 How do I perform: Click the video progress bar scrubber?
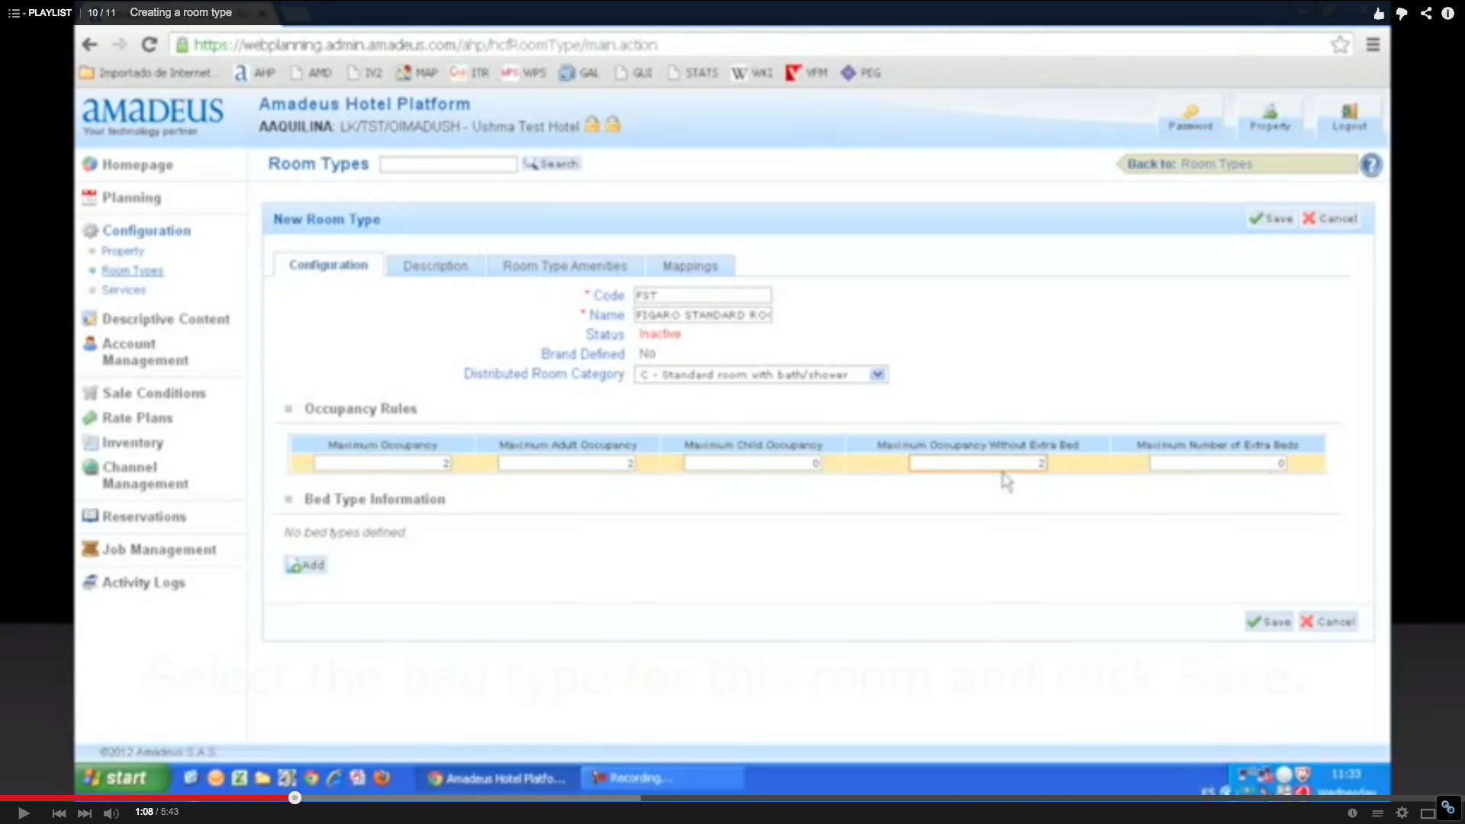[x=295, y=798]
